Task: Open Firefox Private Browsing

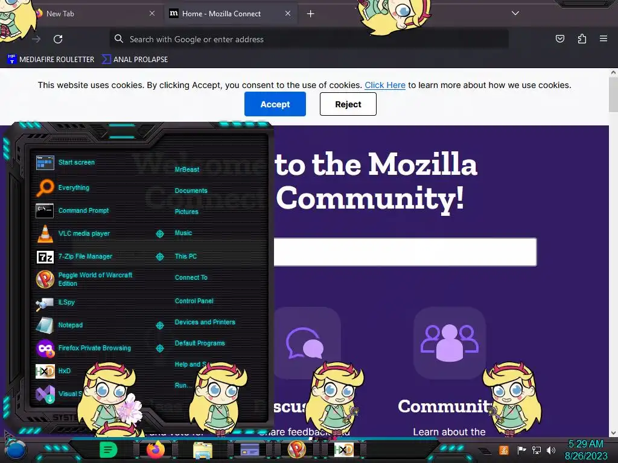Action: coord(84,348)
